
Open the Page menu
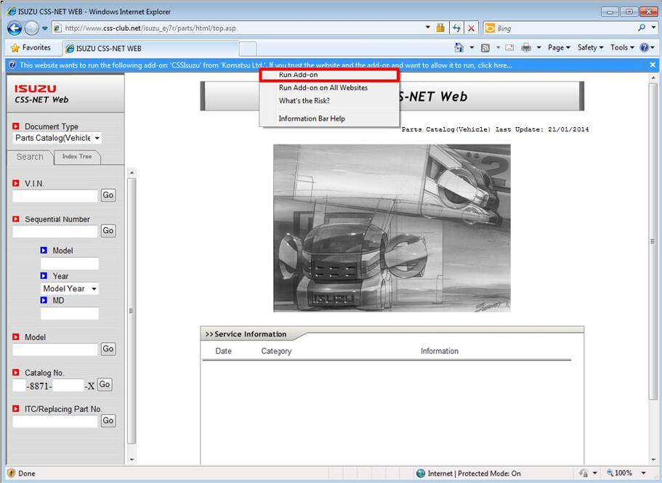[x=559, y=48]
